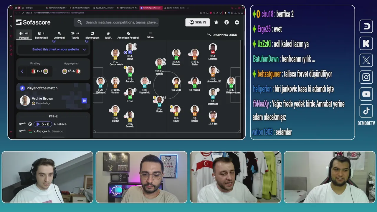Image resolution: width=377 pixels, height=212 pixels.
Task: Click the goal ball icon beside 5-2
Action: point(30,124)
